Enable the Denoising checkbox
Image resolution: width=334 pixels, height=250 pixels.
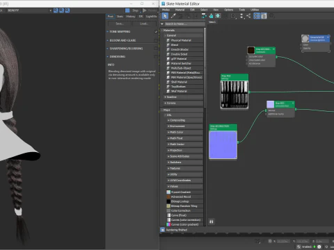[x=156, y=56]
